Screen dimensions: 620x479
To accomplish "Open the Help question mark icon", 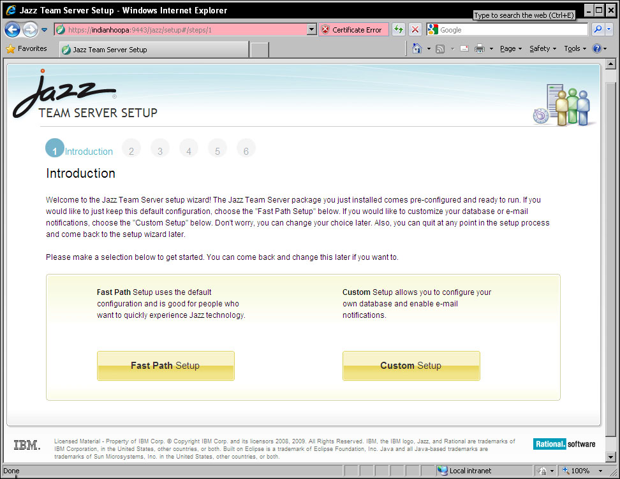I will [596, 48].
